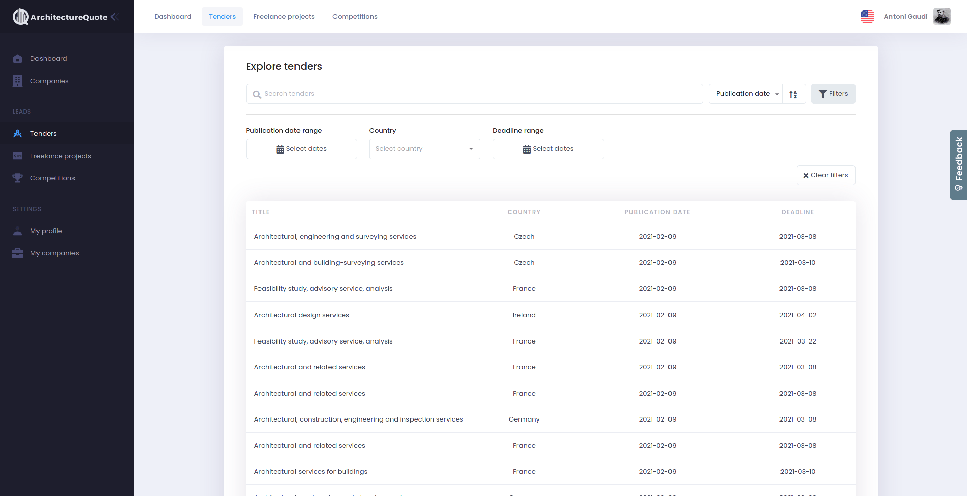
Task: Switch to Competitions top tab
Action: [x=355, y=17]
